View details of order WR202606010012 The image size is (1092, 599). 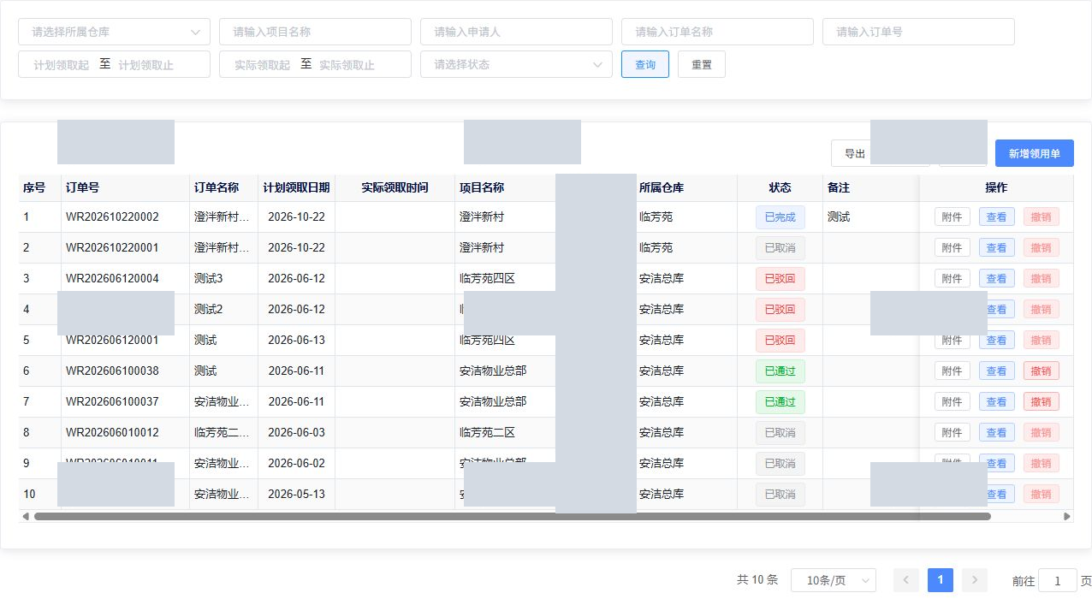[997, 433]
